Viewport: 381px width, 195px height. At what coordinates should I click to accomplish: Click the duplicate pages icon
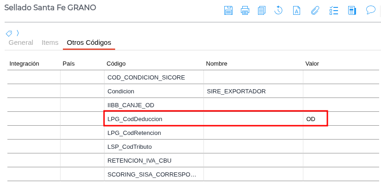pyautogui.click(x=262, y=10)
